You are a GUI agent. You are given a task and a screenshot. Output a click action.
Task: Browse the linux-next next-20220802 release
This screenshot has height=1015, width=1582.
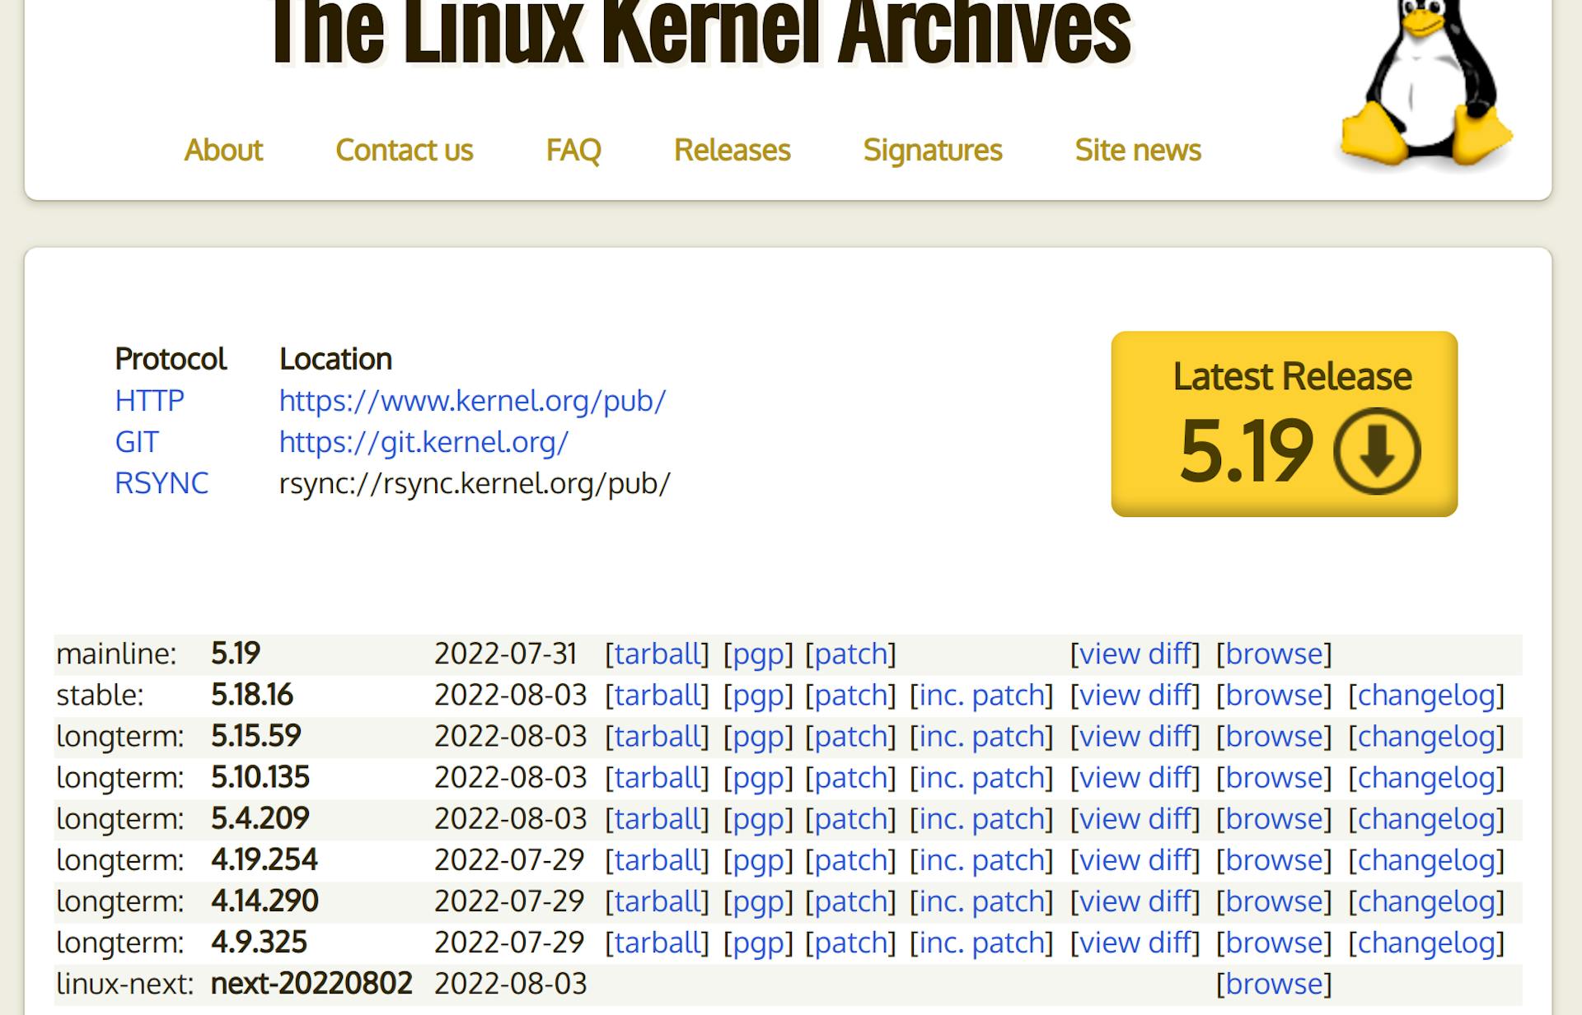pos(1274,982)
